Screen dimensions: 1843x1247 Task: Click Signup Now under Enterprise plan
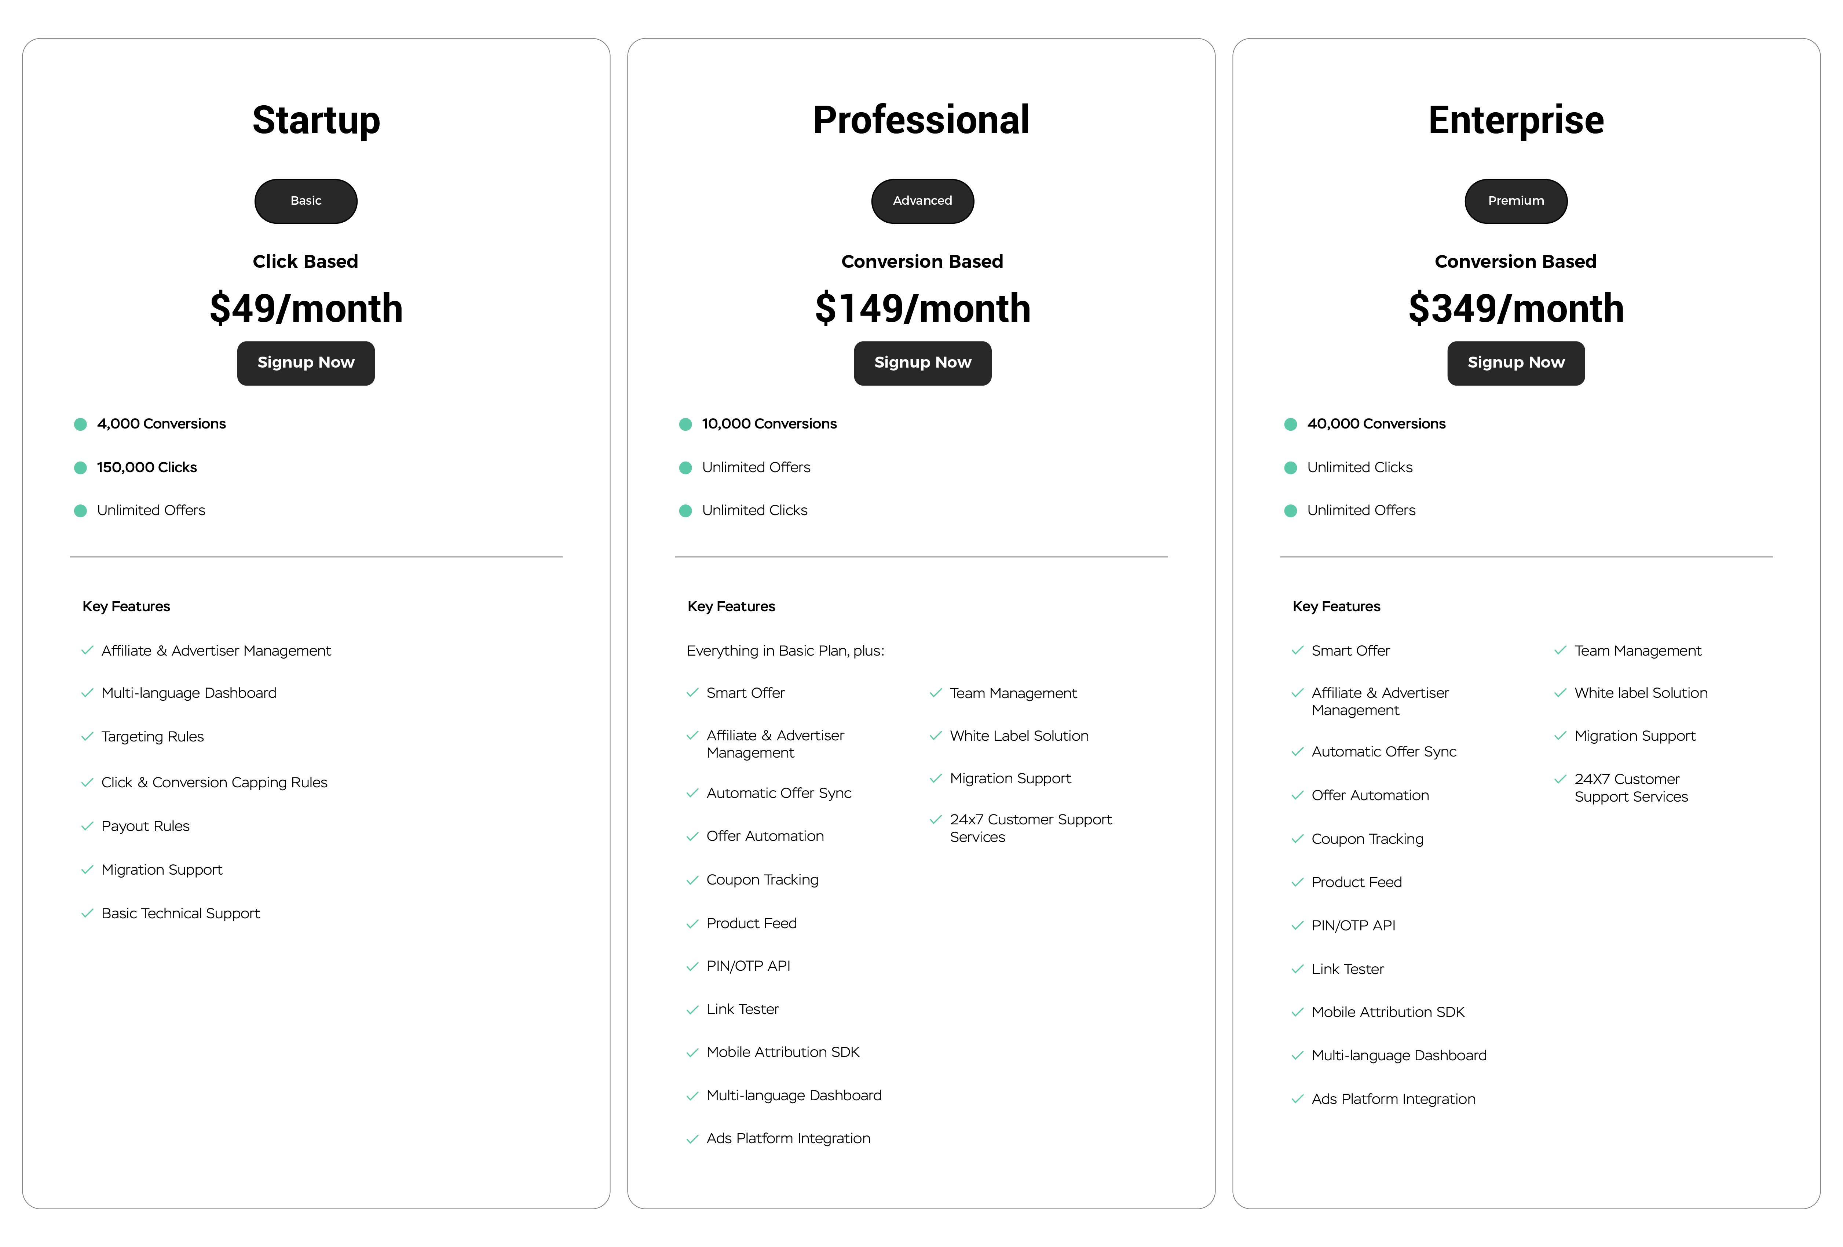pyautogui.click(x=1515, y=362)
